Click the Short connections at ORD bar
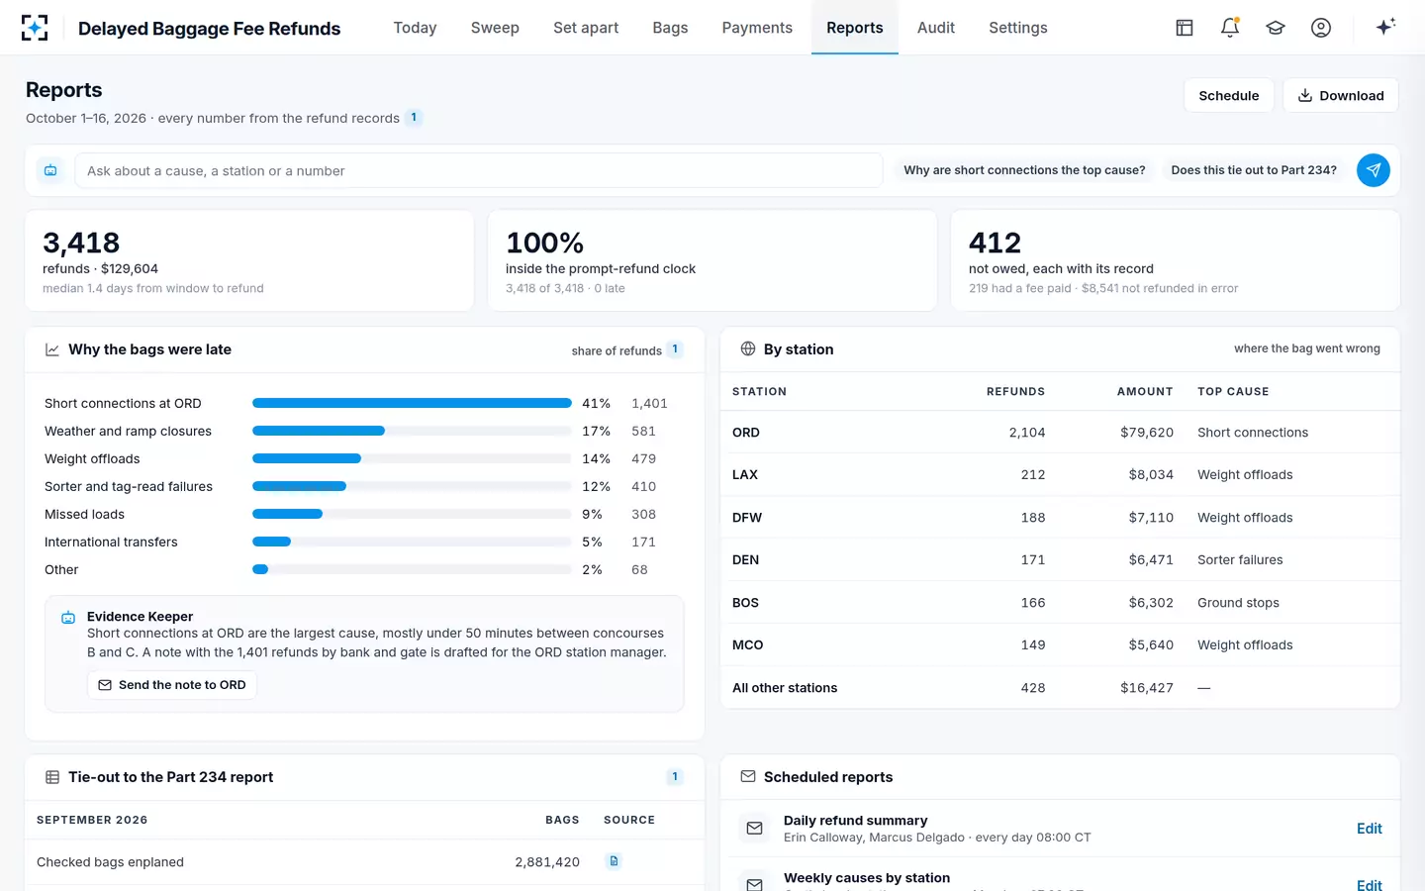The width and height of the screenshot is (1425, 891). point(412,403)
